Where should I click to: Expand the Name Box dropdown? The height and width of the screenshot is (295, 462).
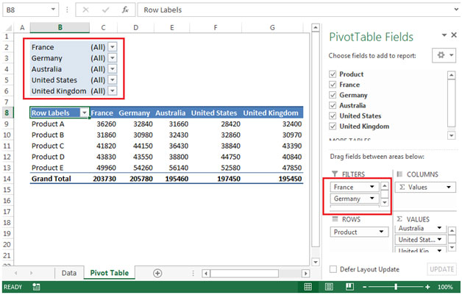tap(53, 10)
